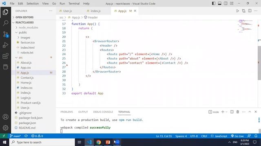Click the UTF-8 encoding indicator
This screenshot has width=261, height=146.
[x=194, y=136]
